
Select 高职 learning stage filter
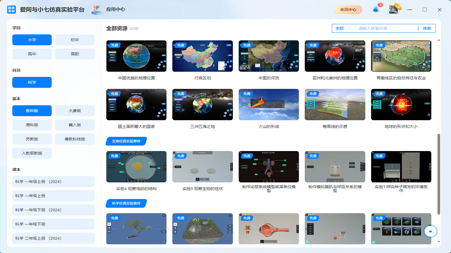(x=75, y=54)
